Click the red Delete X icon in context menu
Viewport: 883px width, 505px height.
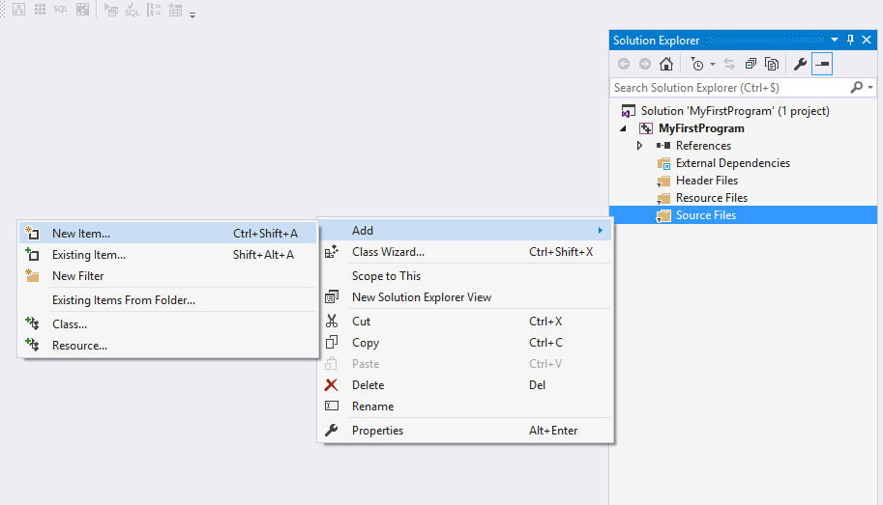tap(332, 385)
